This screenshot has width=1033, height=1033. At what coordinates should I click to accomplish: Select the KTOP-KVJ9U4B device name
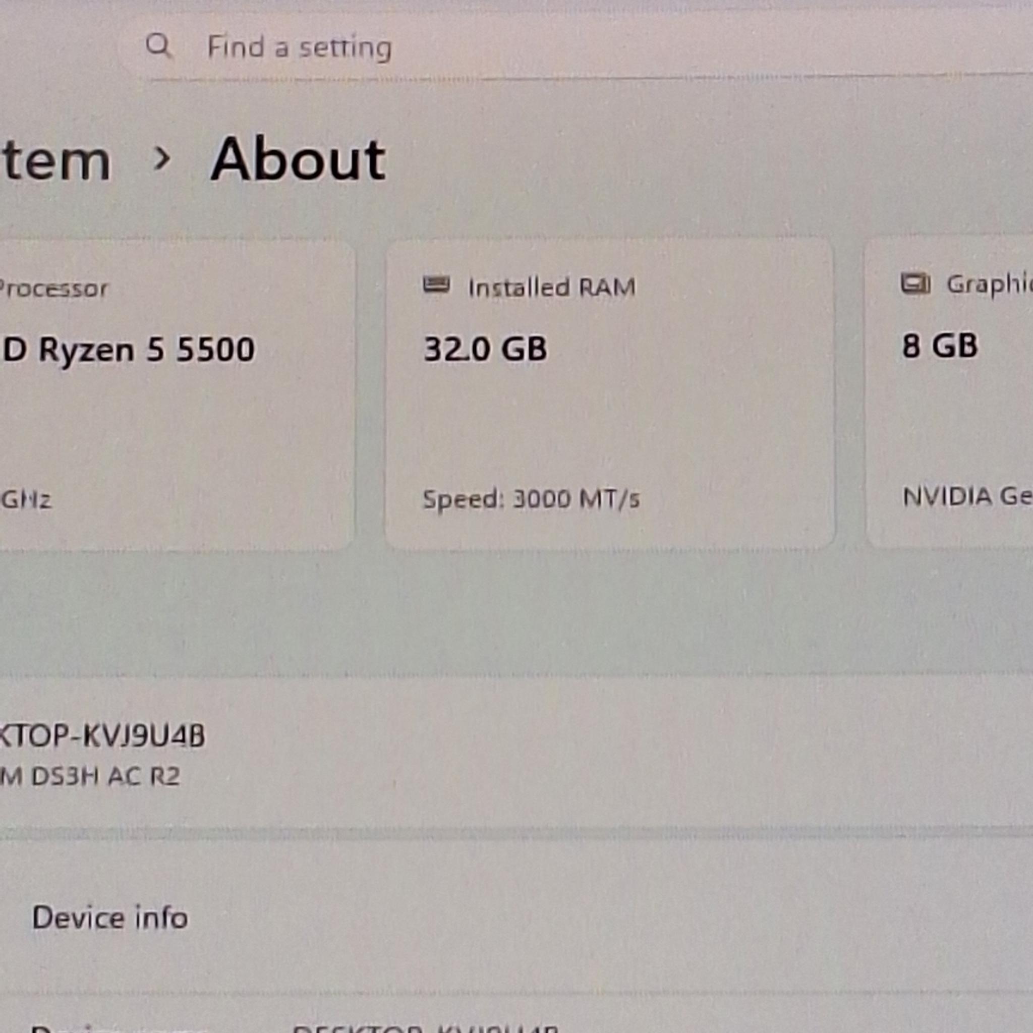pyautogui.click(x=102, y=735)
